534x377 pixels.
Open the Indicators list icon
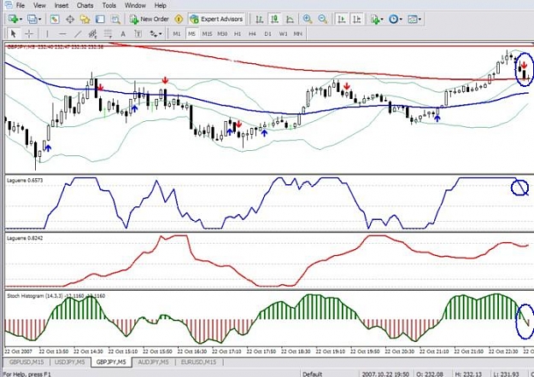[x=375, y=20]
